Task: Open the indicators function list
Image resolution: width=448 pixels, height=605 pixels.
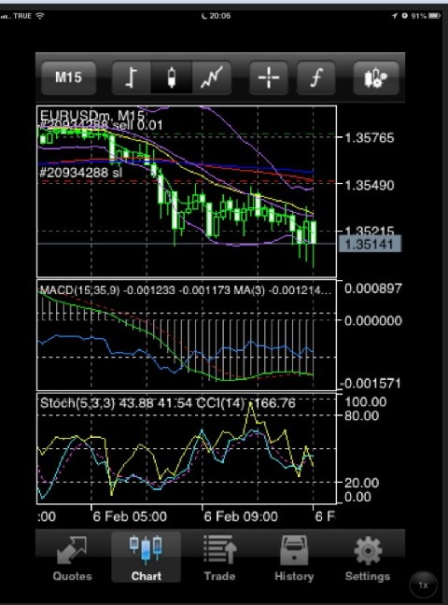Action: click(x=316, y=77)
